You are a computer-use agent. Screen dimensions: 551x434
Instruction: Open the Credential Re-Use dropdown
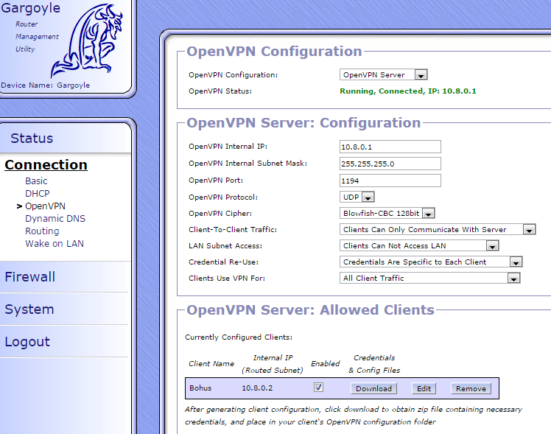(x=431, y=262)
